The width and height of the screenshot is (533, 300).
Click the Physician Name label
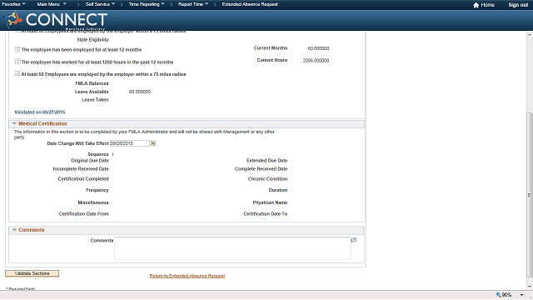coord(270,202)
